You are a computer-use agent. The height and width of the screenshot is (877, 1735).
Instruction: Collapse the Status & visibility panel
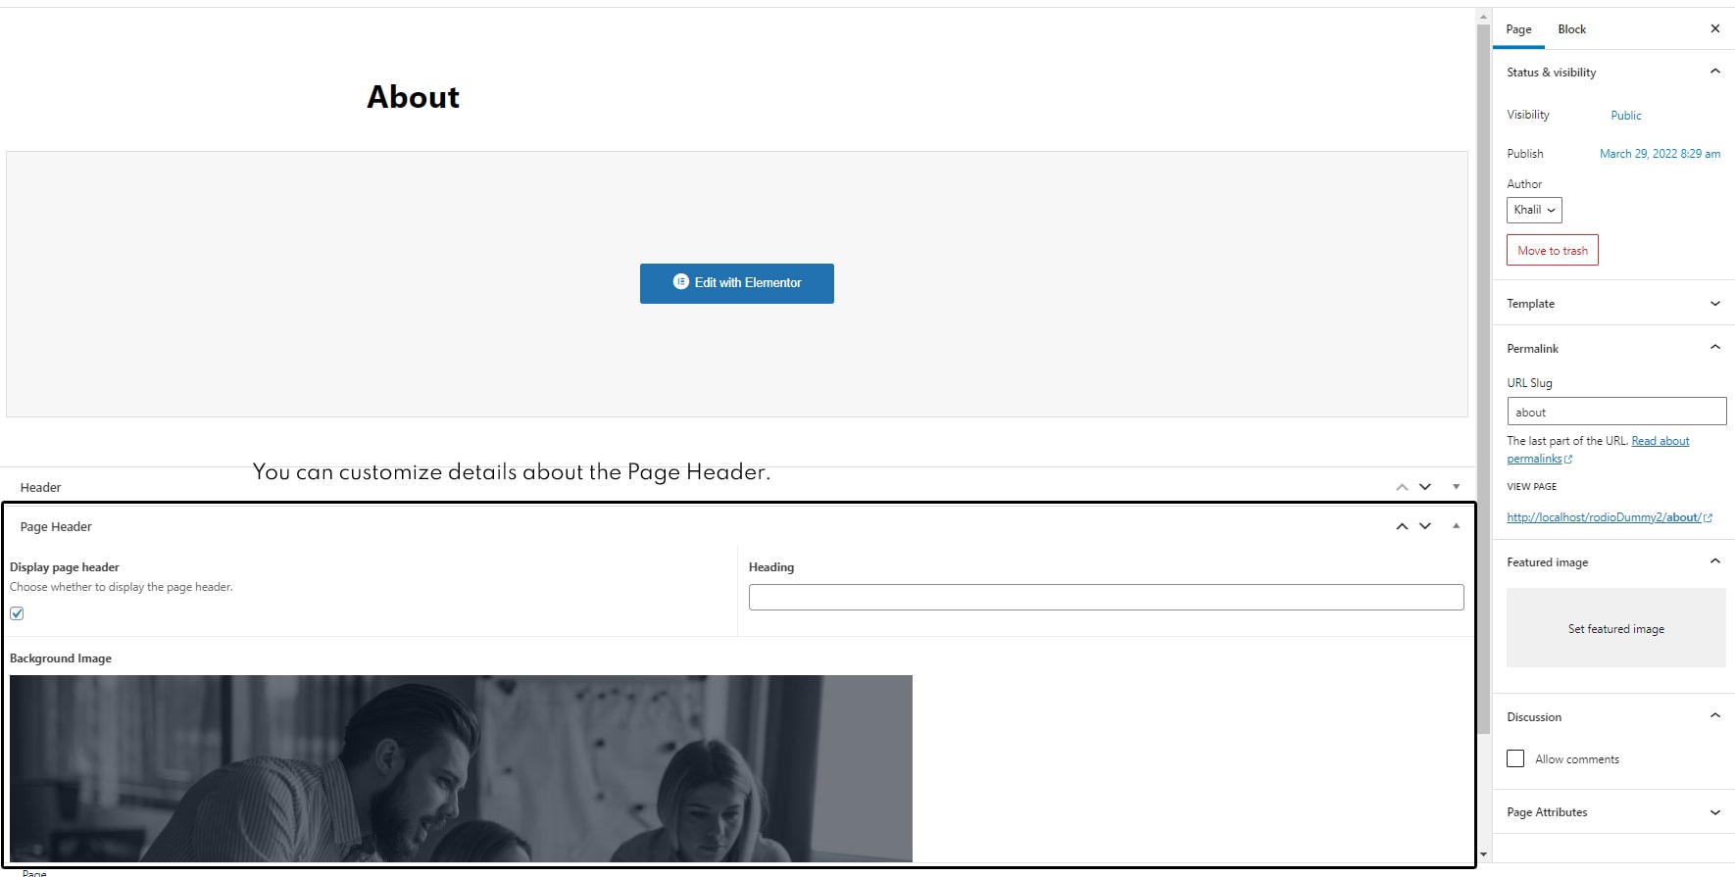(x=1714, y=72)
